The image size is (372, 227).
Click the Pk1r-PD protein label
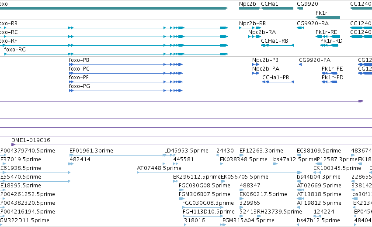[x=332, y=78]
